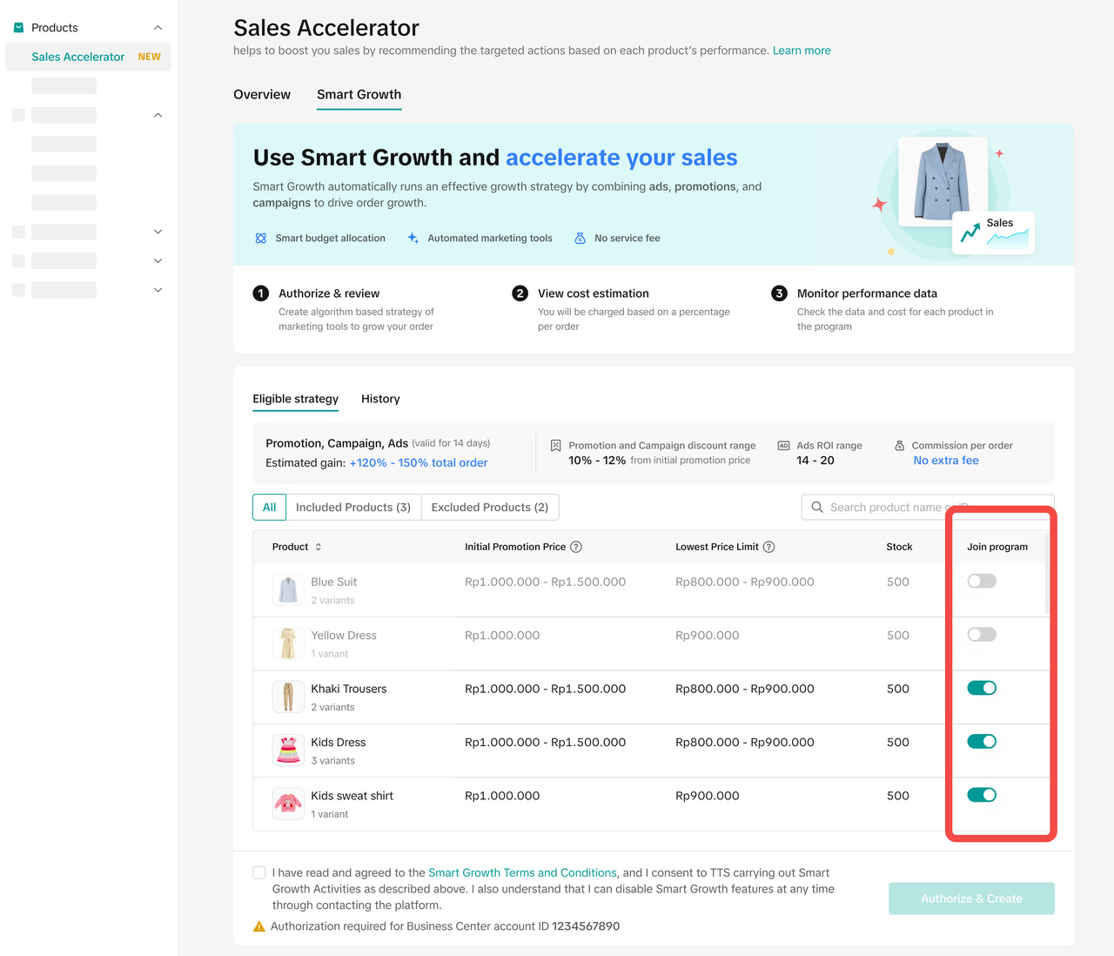
Task: Click help icon beside Lowest Price Limit
Action: click(768, 547)
